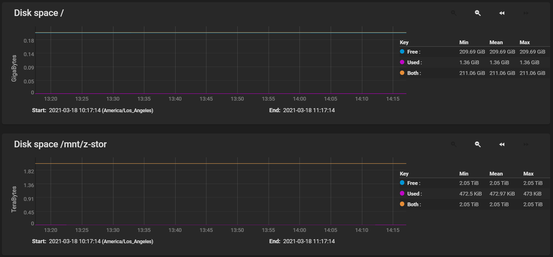Viewport: 553px width, 257px height.
Task: Click the Min column header in /mnt/z-stor legend
Action: point(464,174)
